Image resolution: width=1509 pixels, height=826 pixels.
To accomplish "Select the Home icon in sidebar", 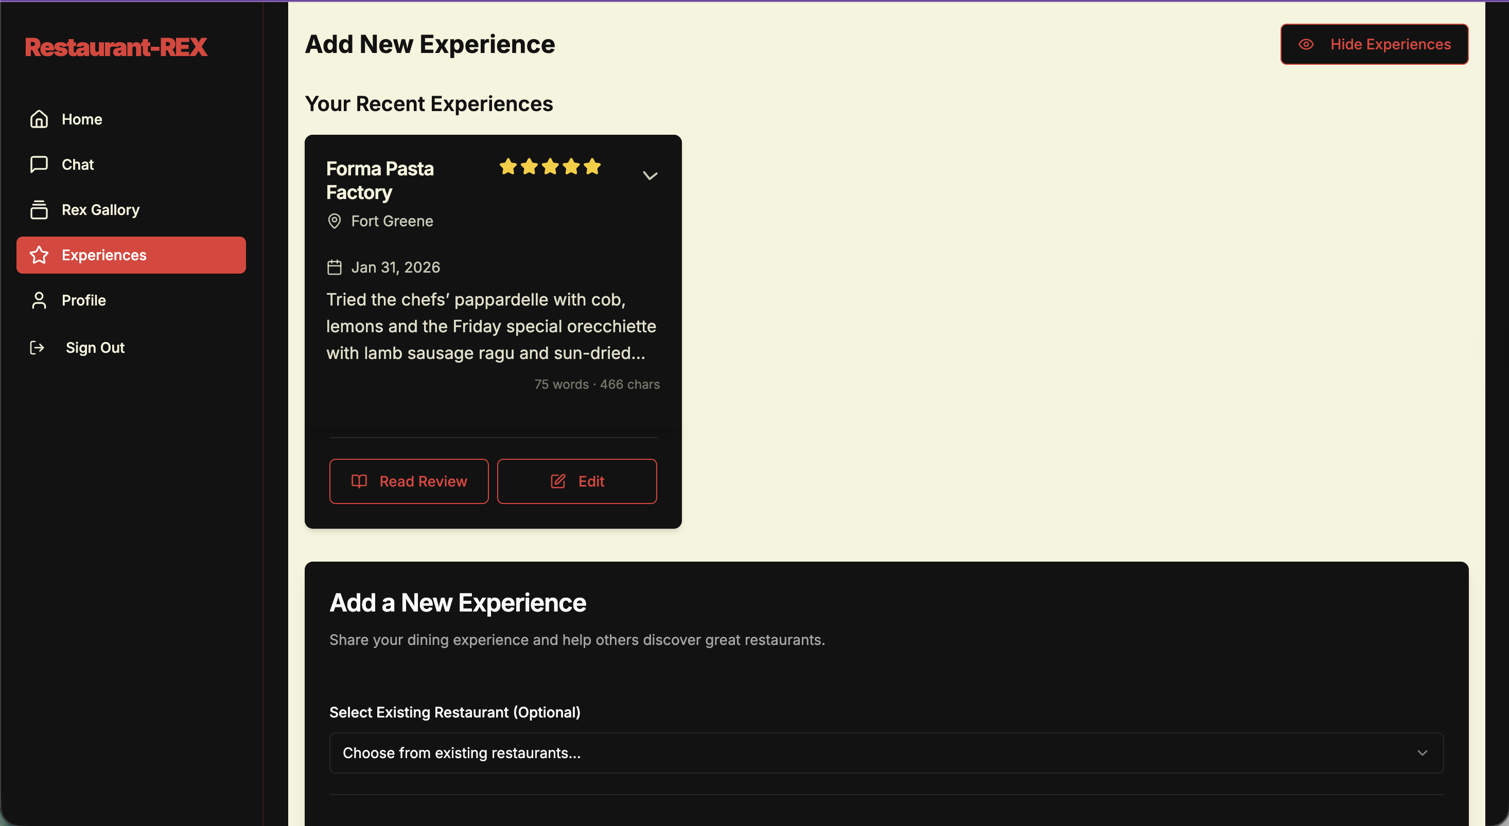I will pyautogui.click(x=39, y=119).
